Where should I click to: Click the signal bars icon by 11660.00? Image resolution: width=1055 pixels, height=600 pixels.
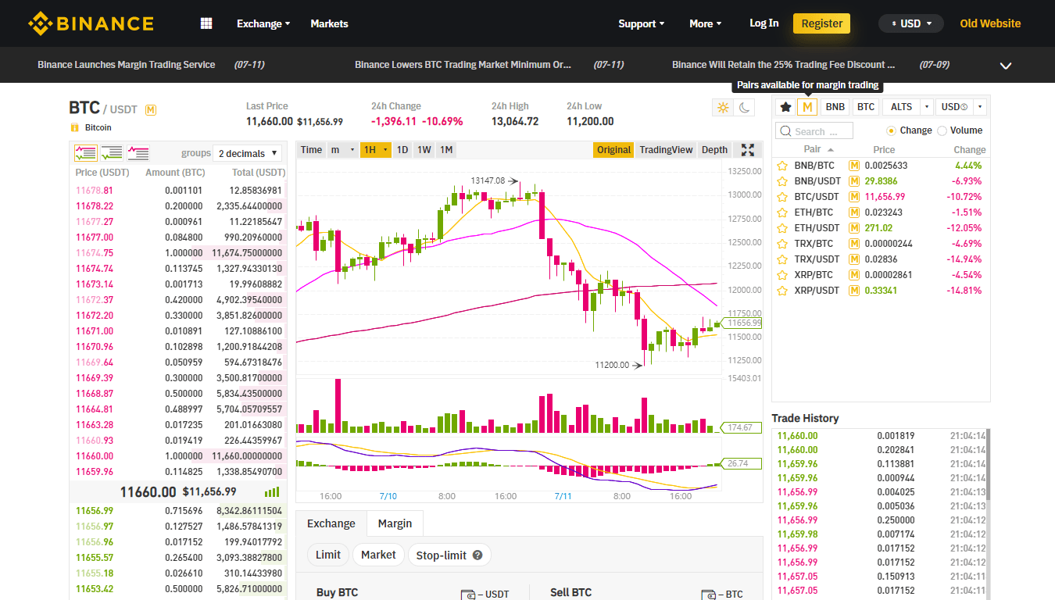click(x=272, y=491)
